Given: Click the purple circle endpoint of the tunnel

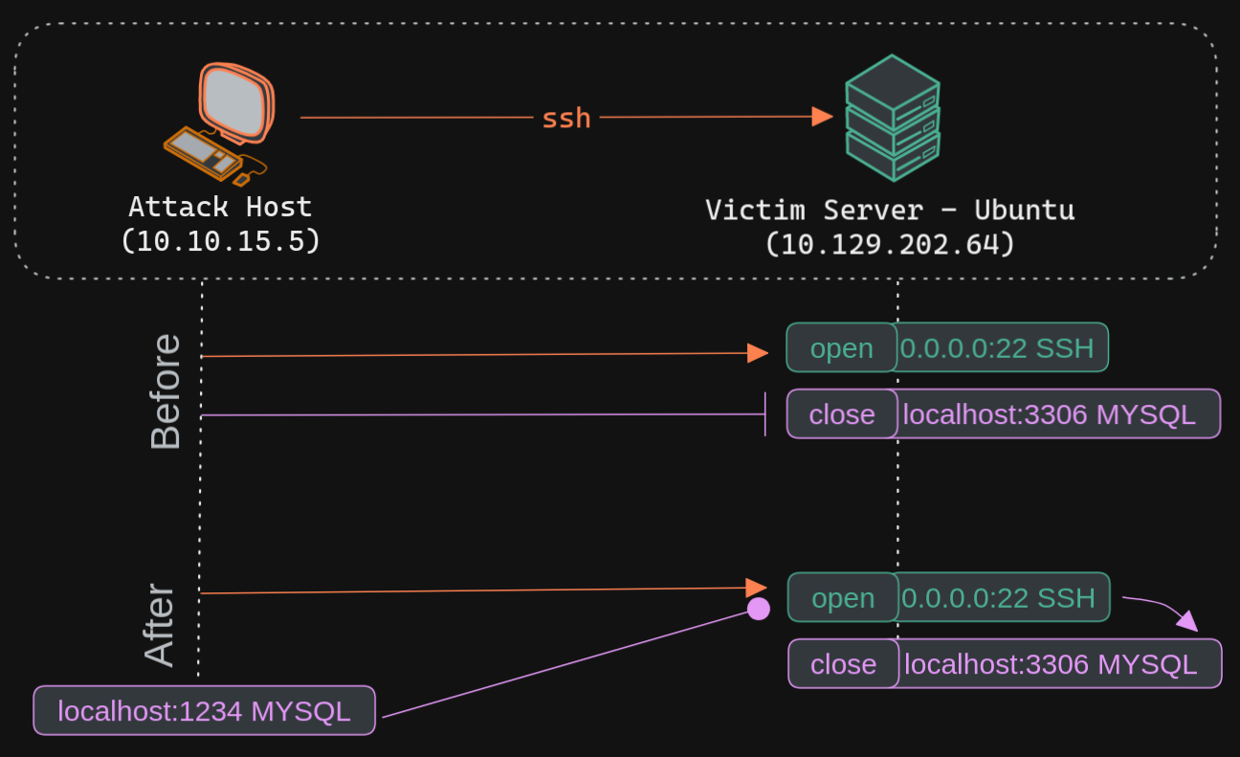Looking at the screenshot, I should tap(759, 609).
